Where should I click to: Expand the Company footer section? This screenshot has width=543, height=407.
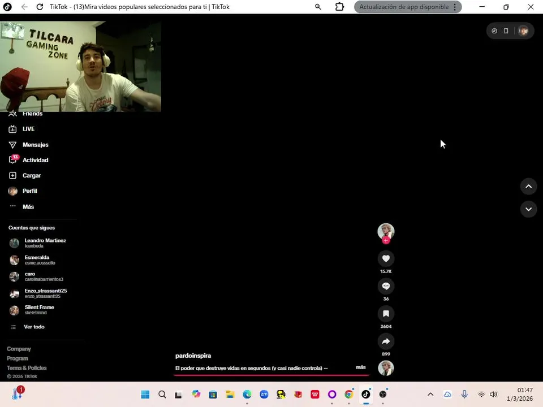[19, 349]
